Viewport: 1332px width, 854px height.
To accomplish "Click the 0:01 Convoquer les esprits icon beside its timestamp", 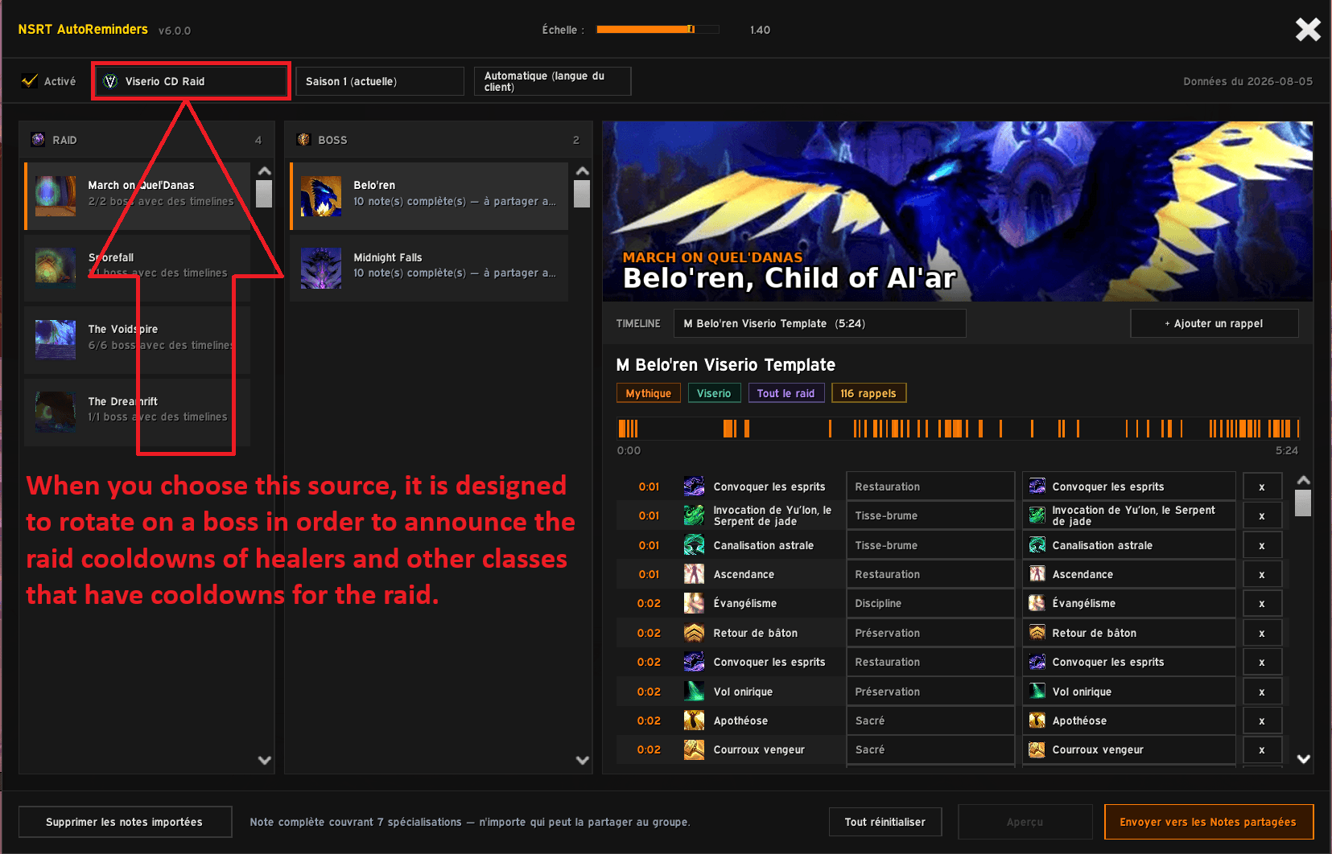I will tap(694, 487).
